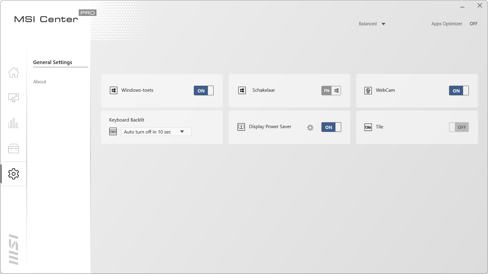Select the General Settings tab

(x=53, y=62)
